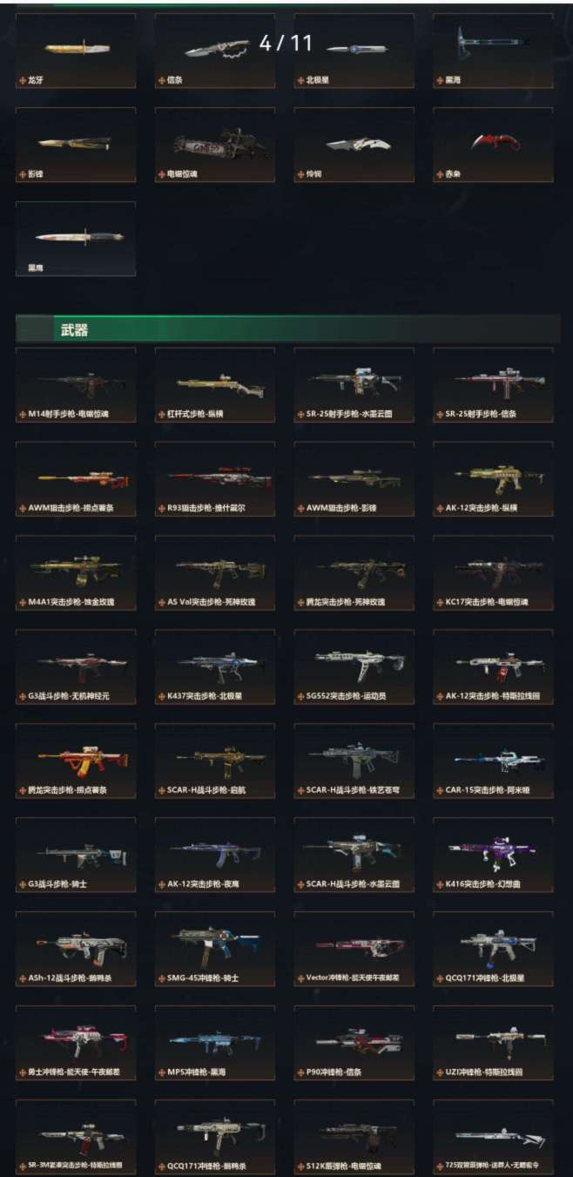Choose the R93狙击步枪 sniper skin
573x1177 pixels.
coord(215,479)
